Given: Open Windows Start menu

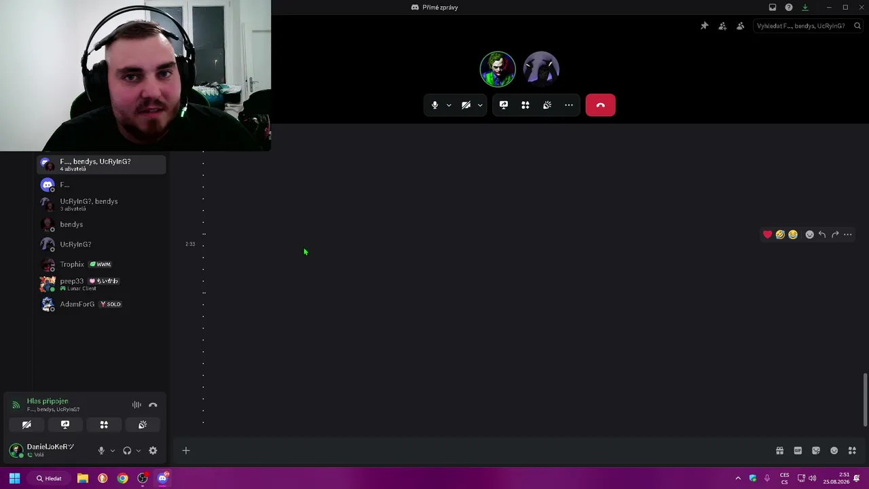Looking at the screenshot, I should coord(14,478).
